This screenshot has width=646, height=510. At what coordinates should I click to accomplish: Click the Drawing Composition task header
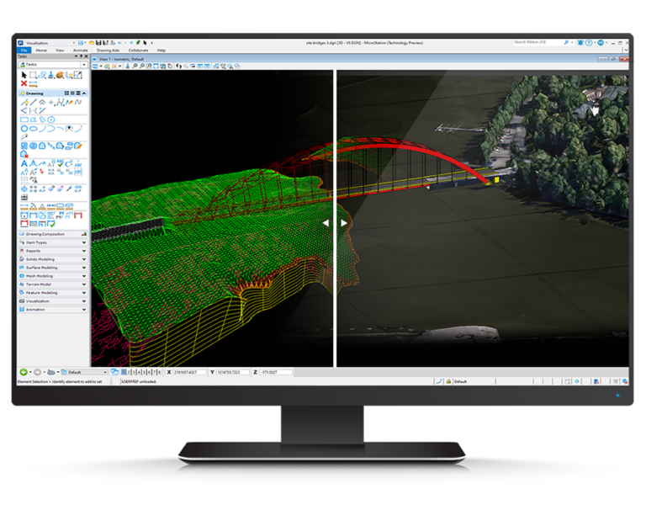[x=53, y=234]
